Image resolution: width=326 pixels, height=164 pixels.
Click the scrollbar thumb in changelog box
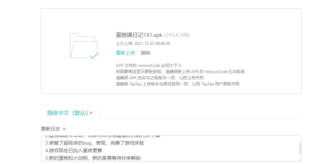click(x=300, y=148)
